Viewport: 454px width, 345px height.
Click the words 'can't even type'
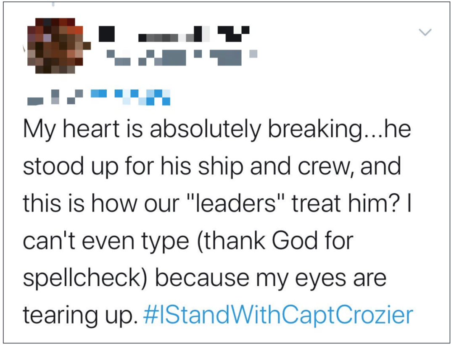pos(106,241)
